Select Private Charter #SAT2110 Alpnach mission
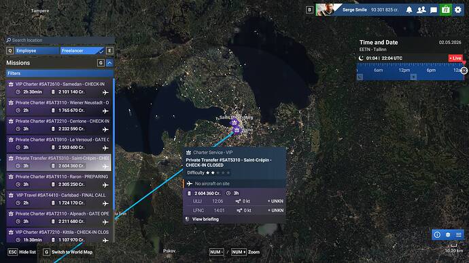This screenshot has height=263, width=469. click(x=58, y=218)
